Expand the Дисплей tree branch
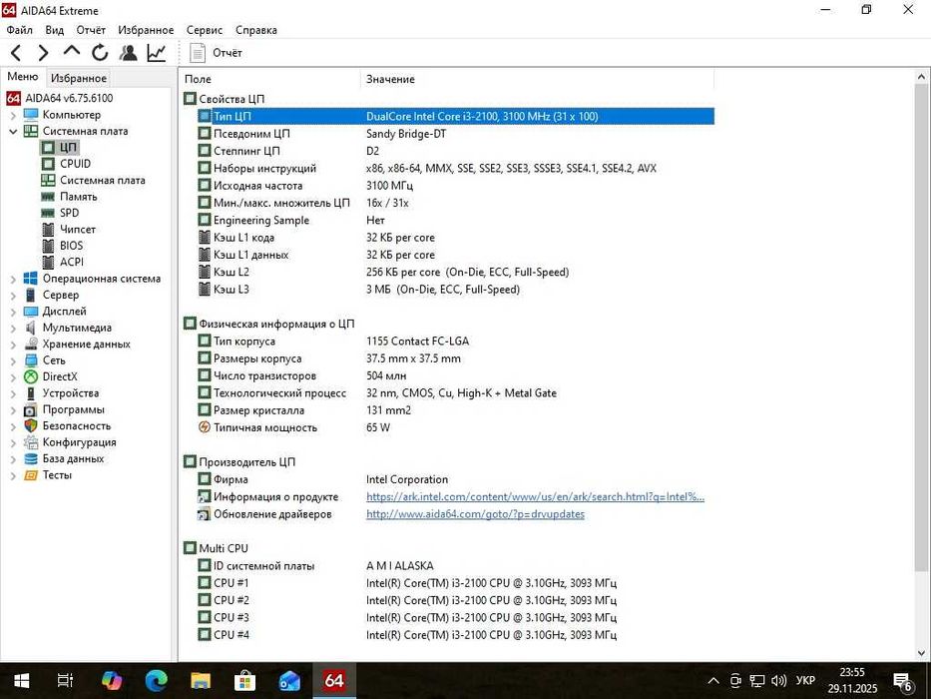 [13, 312]
